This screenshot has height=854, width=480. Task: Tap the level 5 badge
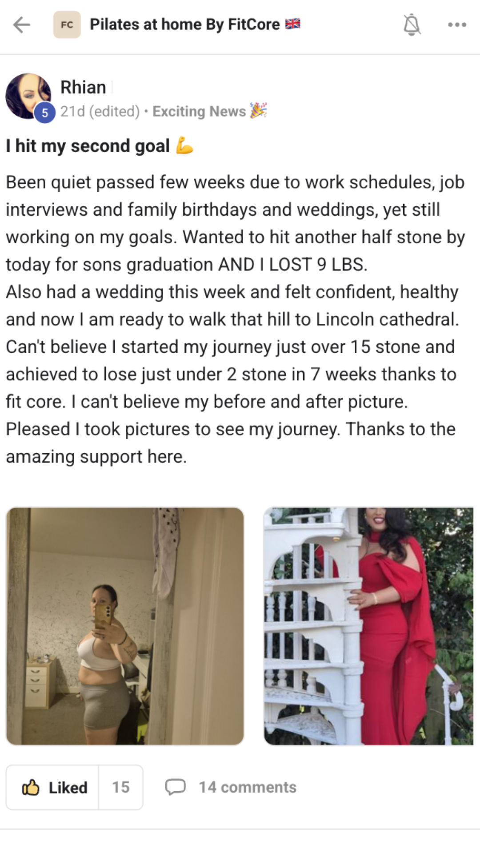point(45,113)
